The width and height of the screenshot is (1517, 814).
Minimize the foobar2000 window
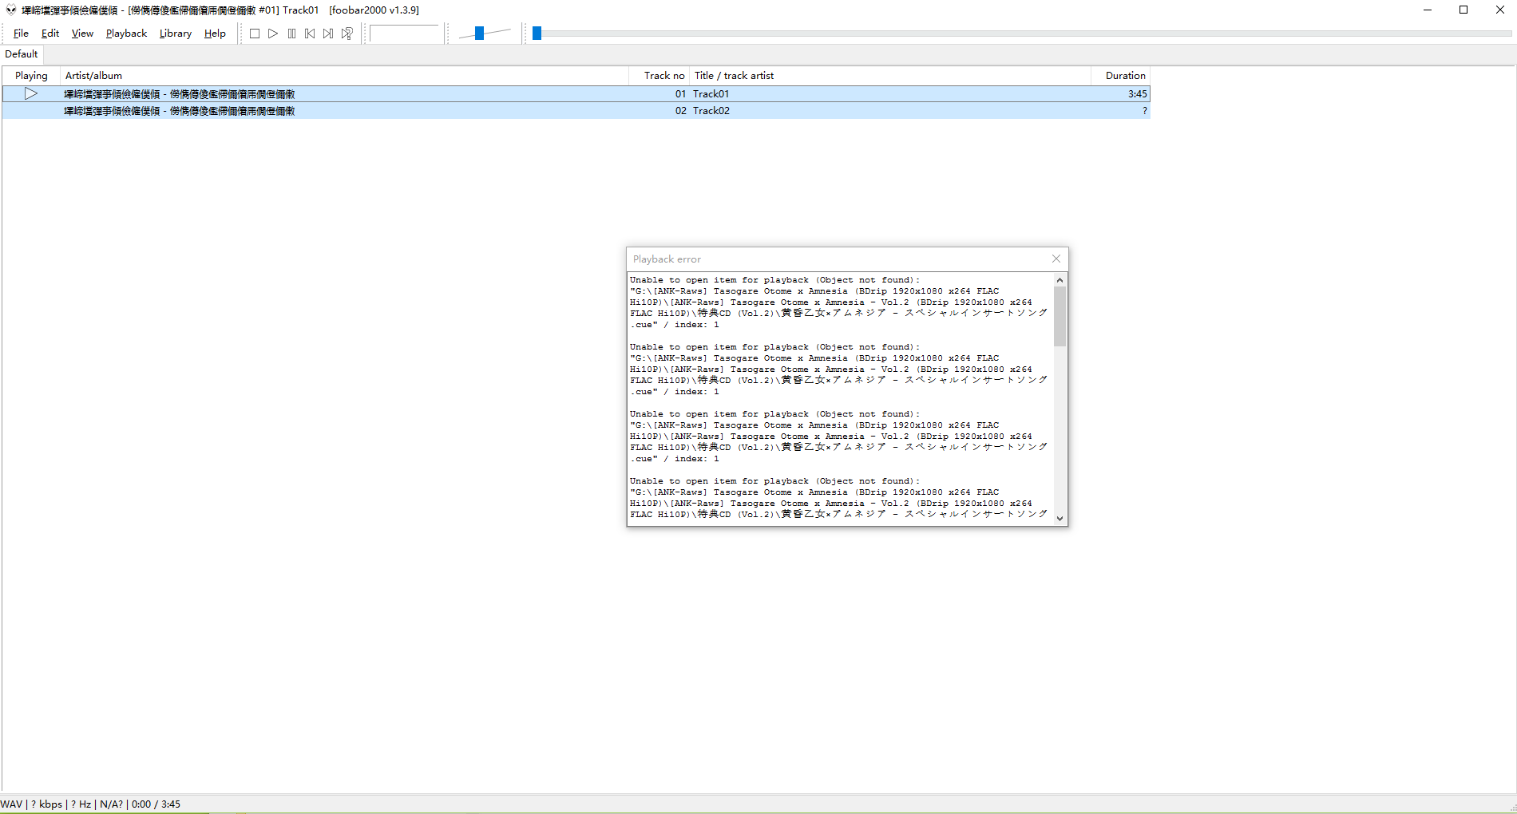(x=1428, y=10)
